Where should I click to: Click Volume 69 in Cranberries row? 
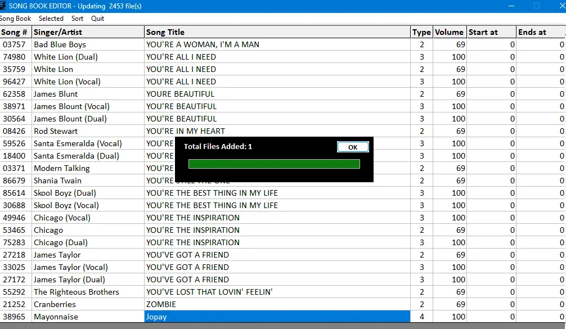[x=450, y=304]
